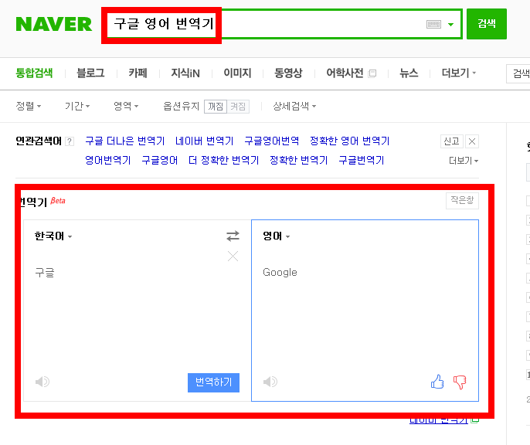Open related search 구글번역기
530x445 pixels.
362,160
